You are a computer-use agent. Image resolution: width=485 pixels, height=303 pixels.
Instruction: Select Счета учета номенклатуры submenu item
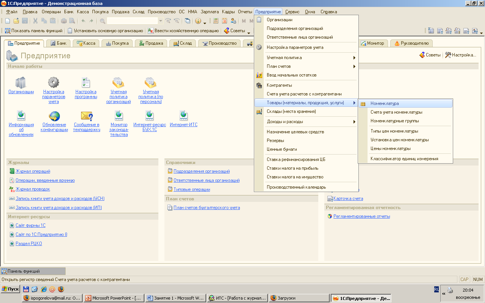point(405,112)
